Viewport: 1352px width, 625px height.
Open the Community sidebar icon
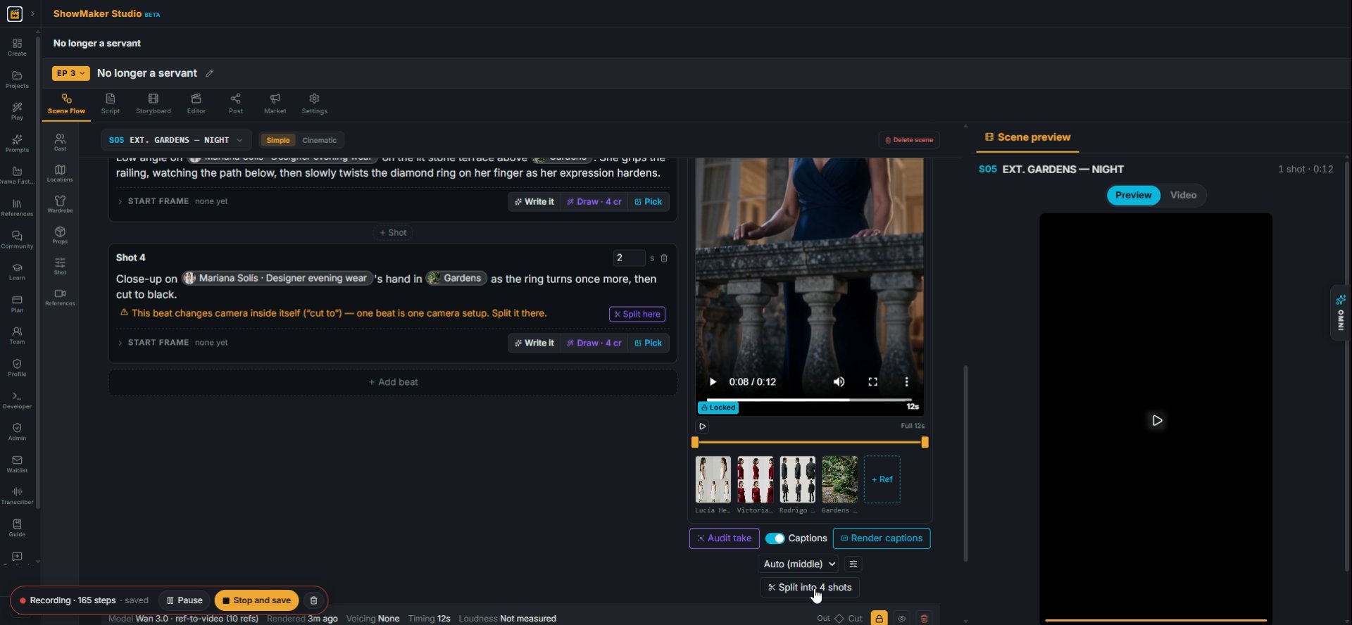point(17,240)
